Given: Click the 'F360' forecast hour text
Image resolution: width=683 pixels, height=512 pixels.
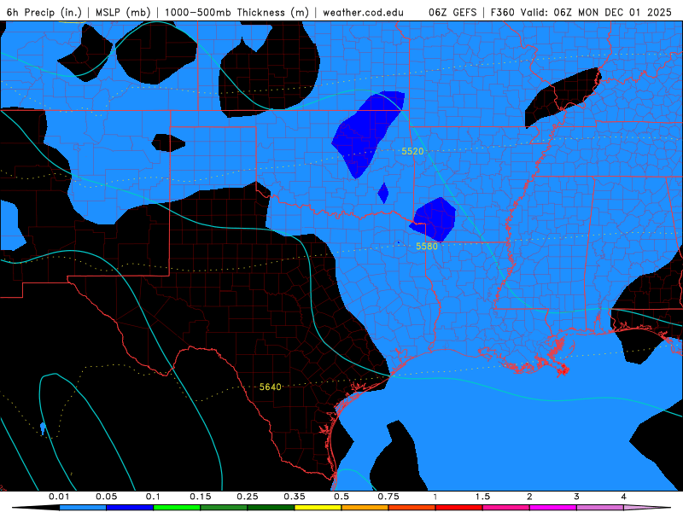Looking at the screenshot, I should tap(502, 13).
